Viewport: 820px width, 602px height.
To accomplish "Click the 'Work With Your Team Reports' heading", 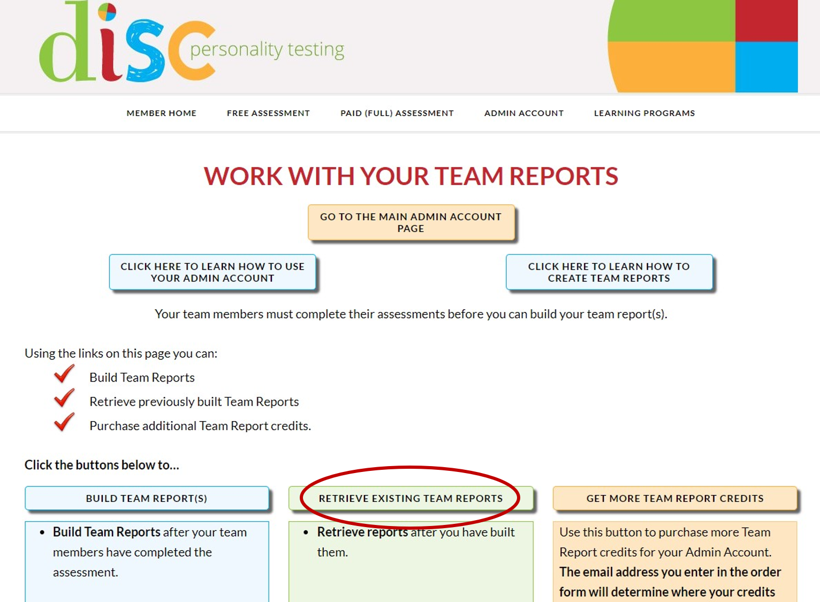I will pyautogui.click(x=411, y=176).
